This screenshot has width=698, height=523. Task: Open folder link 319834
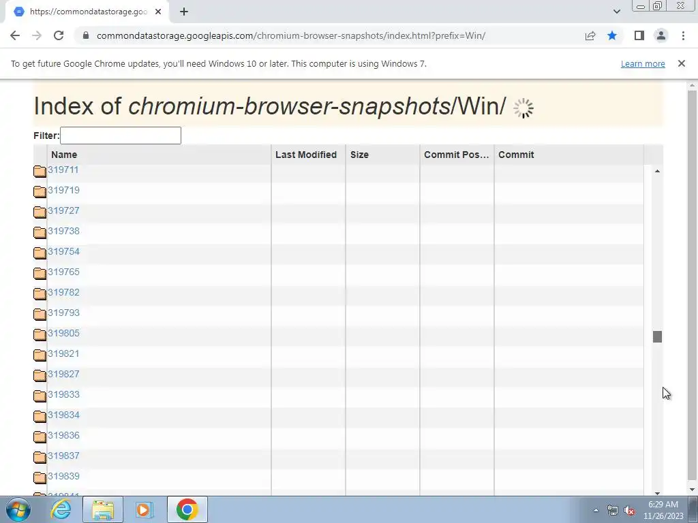(63, 415)
